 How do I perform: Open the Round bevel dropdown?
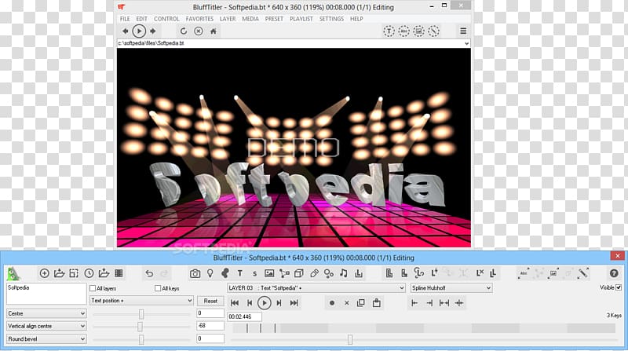(46, 339)
